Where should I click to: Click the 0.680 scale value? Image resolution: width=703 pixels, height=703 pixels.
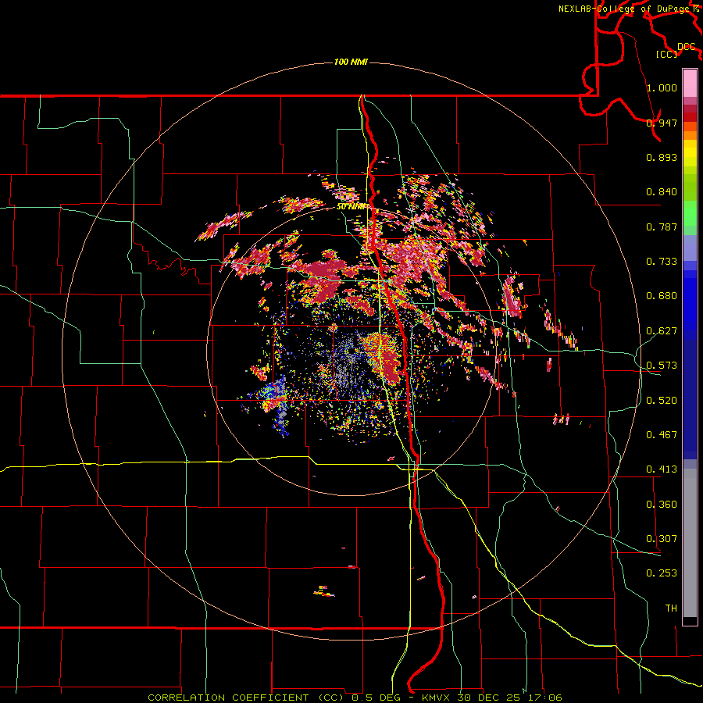[x=662, y=296]
